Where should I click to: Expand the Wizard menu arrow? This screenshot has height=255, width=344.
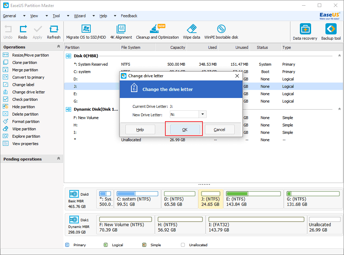click(x=94, y=16)
